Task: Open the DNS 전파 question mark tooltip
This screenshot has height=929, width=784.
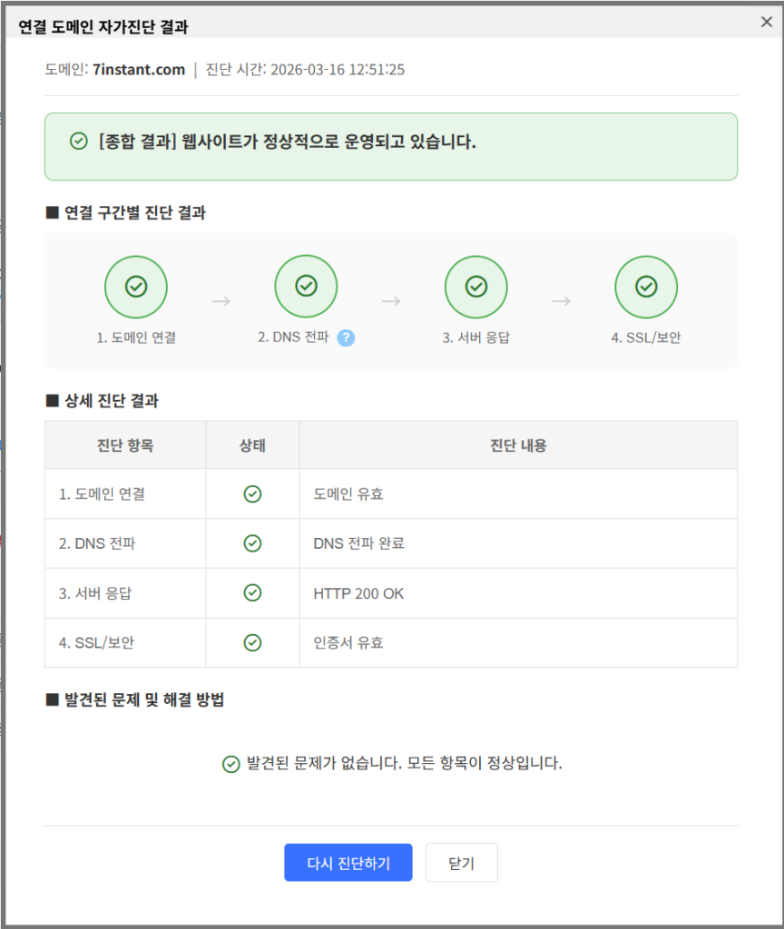Action: click(x=346, y=337)
